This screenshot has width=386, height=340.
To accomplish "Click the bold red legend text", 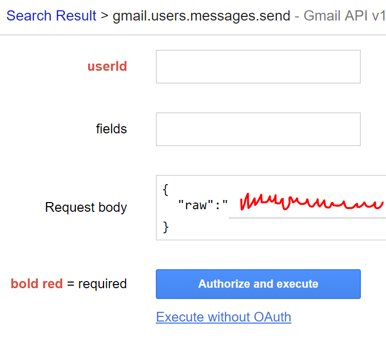I will (x=37, y=284).
